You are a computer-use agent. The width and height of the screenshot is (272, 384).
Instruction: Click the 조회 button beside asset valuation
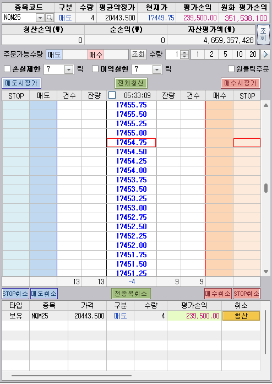coord(263,35)
